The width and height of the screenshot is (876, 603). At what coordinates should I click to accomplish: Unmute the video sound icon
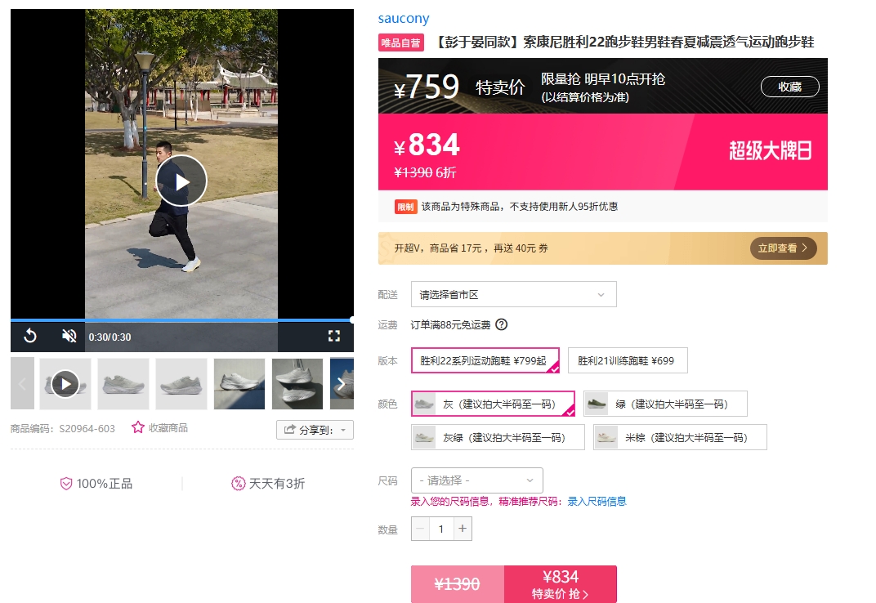point(69,336)
